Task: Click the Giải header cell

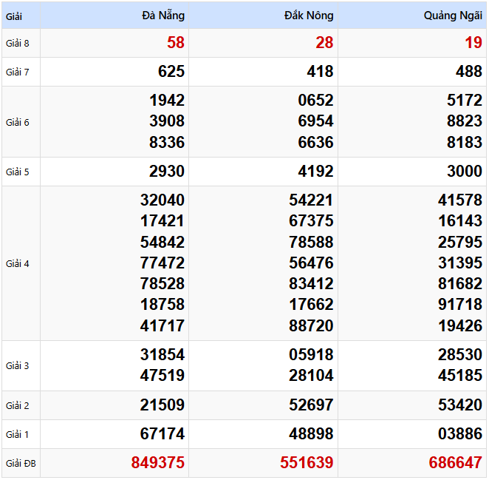Action: pyautogui.click(x=14, y=16)
